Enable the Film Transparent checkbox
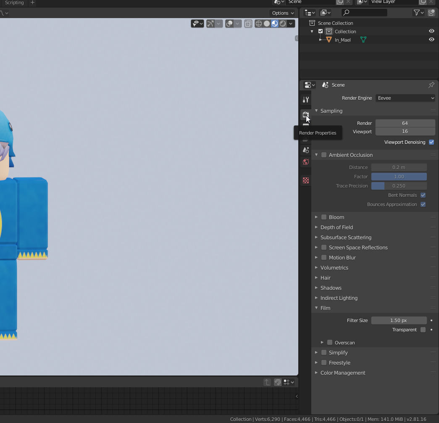The image size is (439, 423). [x=423, y=330]
